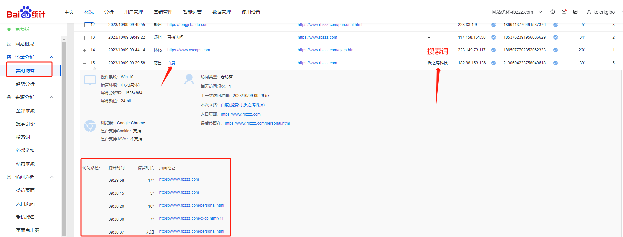Open the help question-mark icon

tap(553, 12)
